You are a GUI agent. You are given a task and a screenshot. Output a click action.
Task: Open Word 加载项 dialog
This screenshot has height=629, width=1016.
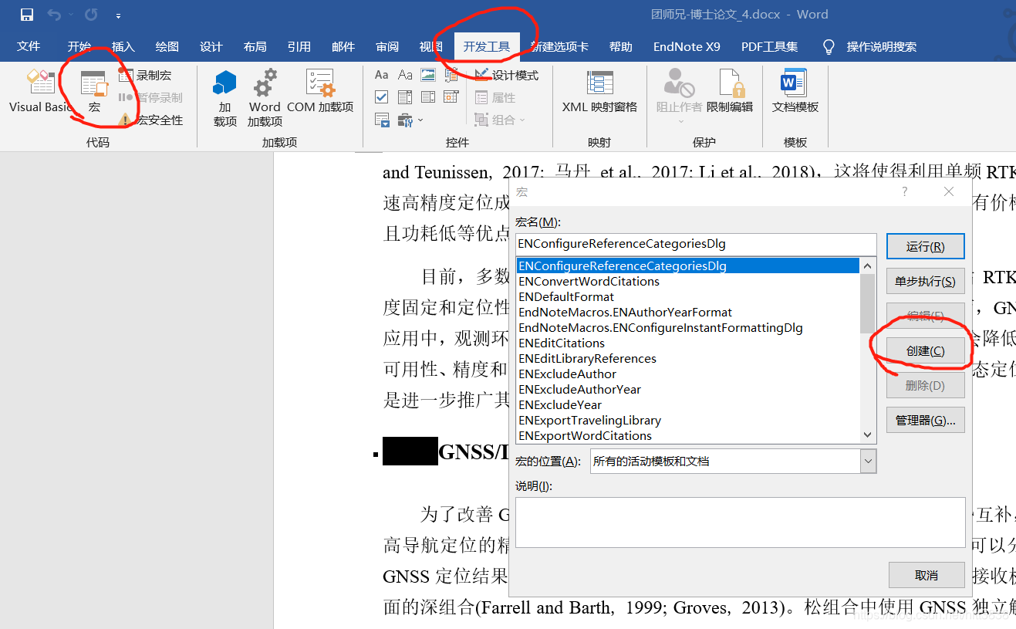[265, 98]
